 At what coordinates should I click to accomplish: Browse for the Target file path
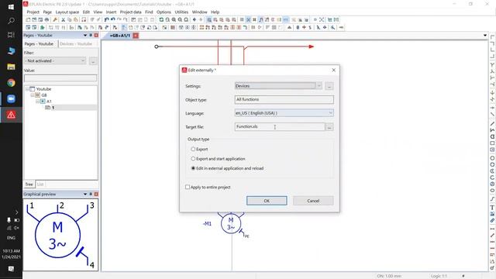coord(329,127)
